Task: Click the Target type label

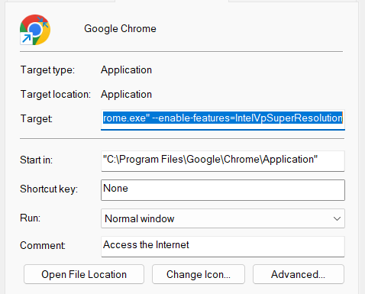Action: [47, 70]
